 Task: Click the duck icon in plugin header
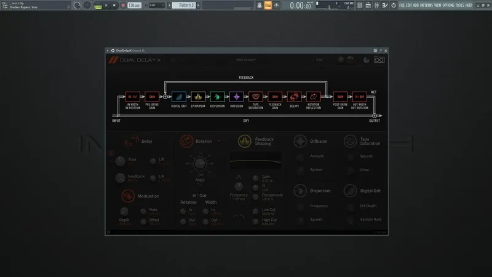366,60
